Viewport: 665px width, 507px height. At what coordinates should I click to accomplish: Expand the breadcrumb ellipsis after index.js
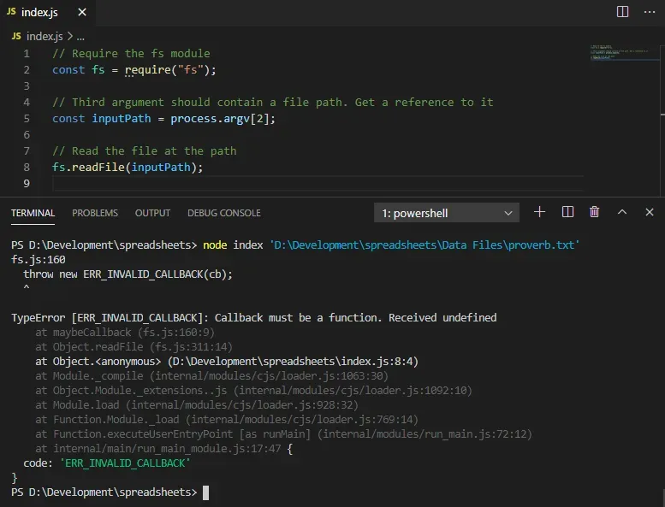(x=80, y=36)
